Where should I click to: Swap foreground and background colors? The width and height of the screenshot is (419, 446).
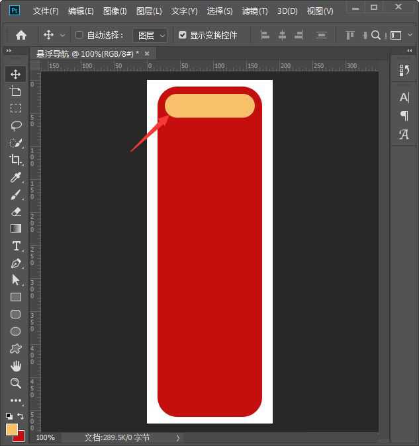pos(21,416)
